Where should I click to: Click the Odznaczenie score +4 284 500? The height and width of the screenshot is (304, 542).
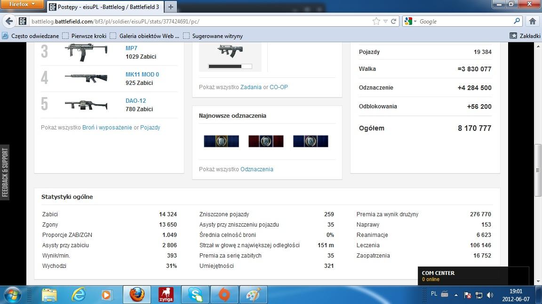point(474,88)
